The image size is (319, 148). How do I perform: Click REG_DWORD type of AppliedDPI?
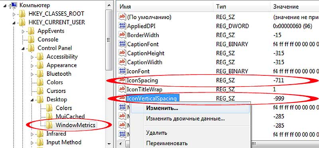click(x=232, y=26)
